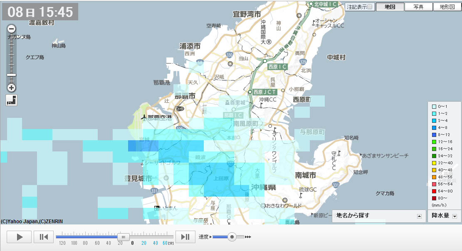Click the 60 minute forecast mark on timeline

[x=165, y=243]
